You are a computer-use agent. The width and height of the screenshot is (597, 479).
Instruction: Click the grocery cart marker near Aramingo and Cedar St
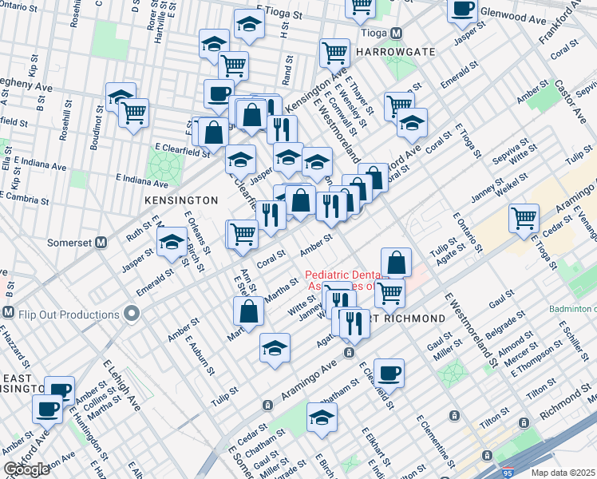(524, 219)
